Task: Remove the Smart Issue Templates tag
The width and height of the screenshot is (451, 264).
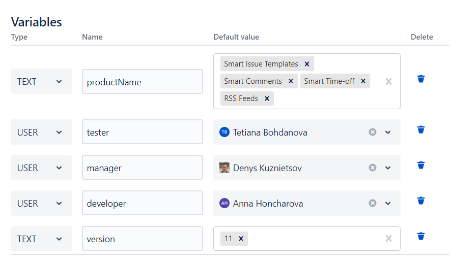Action: pos(307,64)
